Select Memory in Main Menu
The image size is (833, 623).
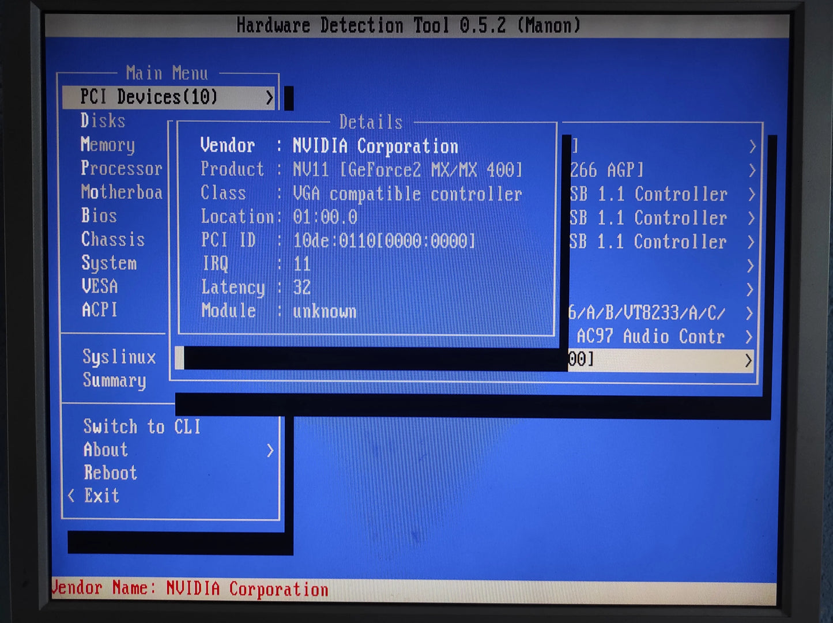click(x=108, y=145)
